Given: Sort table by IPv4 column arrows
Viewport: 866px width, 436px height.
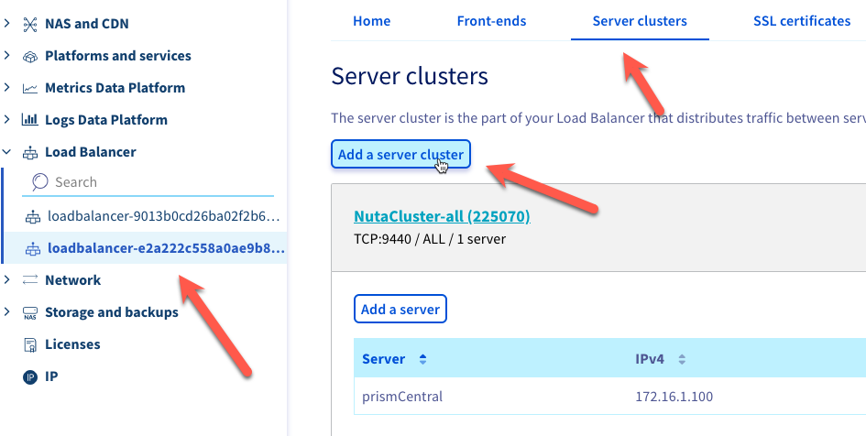Looking at the screenshot, I should [682, 359].
